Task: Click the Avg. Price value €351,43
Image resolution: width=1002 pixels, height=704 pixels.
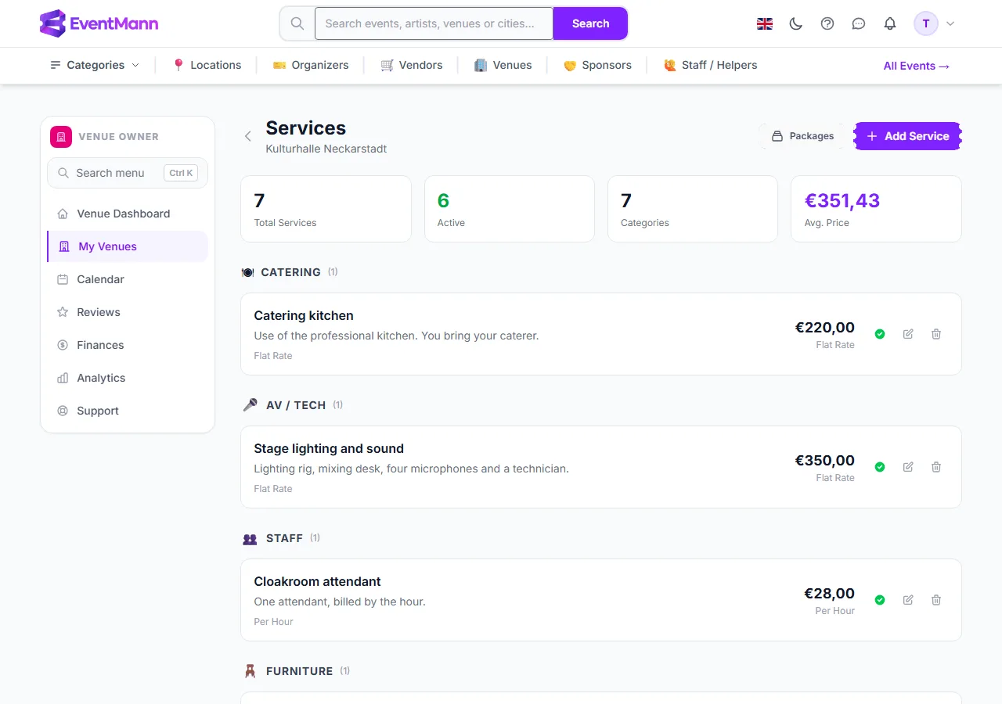Action: click(842, 201)
